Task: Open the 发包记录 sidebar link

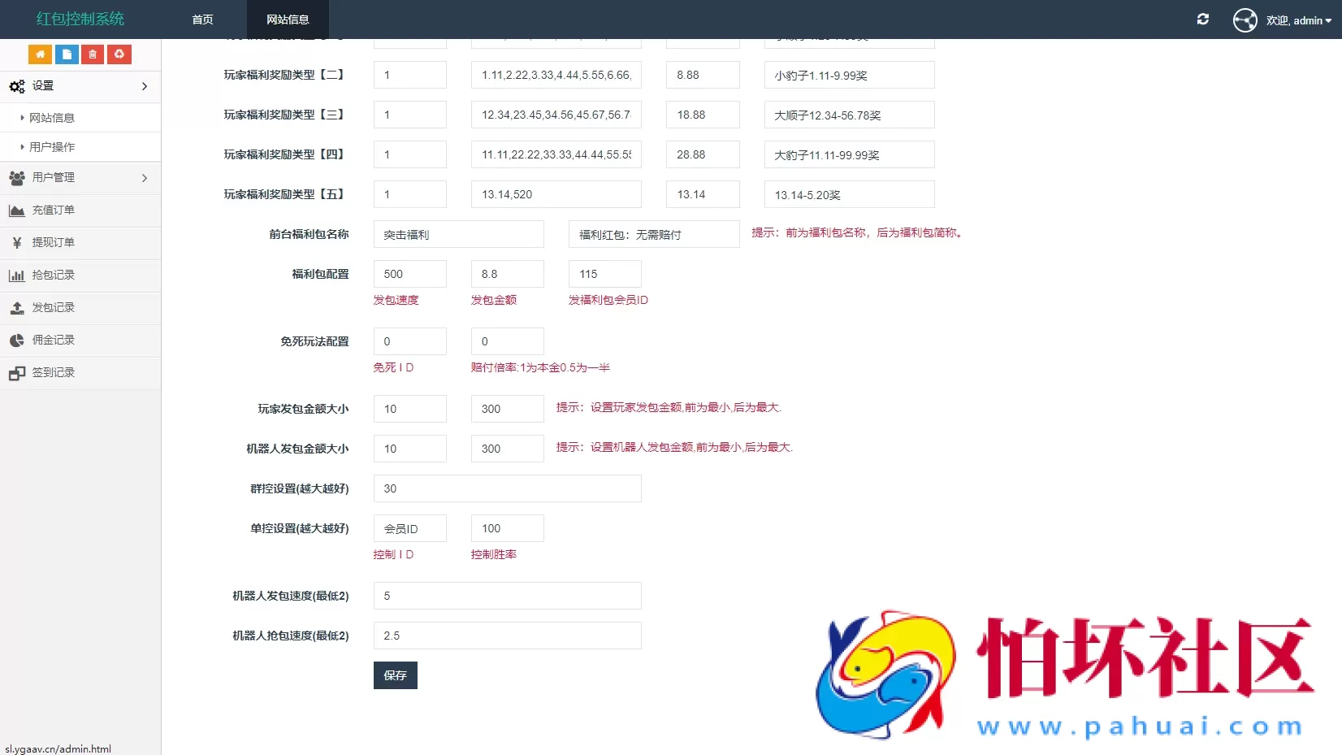Action: [x=53, y=307]
